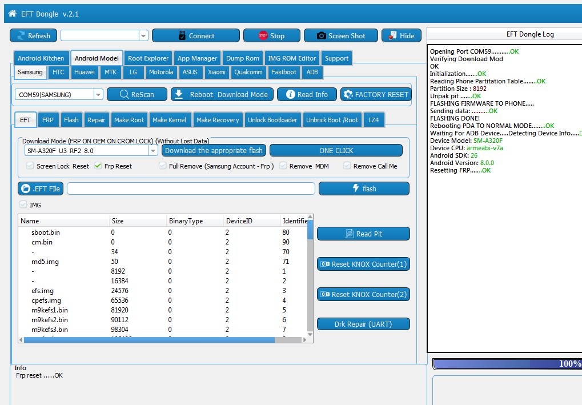The height and width of the screenshot is (405, 582).
Task: Click the magnifier icon on ReScan
Action: [x=125, y=94]
